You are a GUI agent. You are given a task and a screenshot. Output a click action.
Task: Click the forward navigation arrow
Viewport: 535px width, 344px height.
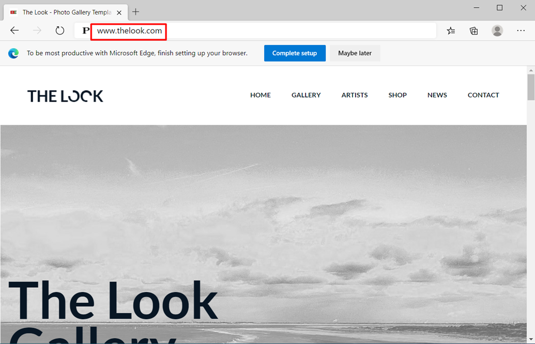tap(37, 30)
